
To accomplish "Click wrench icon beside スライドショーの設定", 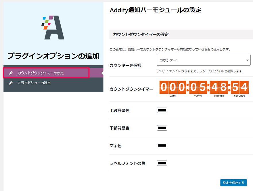I will 11,83.
